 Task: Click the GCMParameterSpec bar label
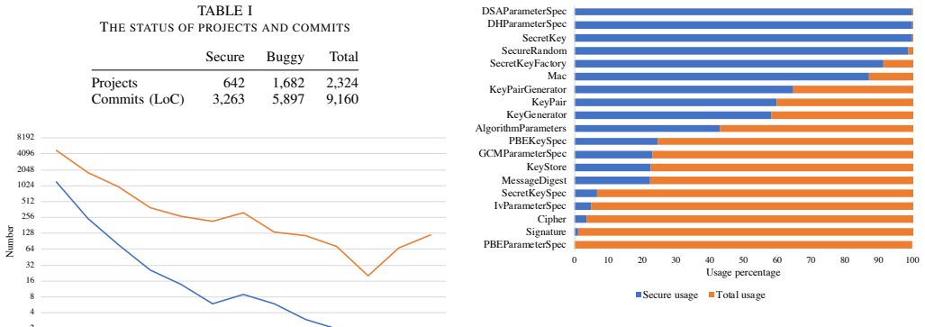coord(523,154)
